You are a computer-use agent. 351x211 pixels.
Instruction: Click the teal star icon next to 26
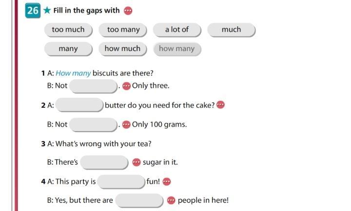click(47, 10)
